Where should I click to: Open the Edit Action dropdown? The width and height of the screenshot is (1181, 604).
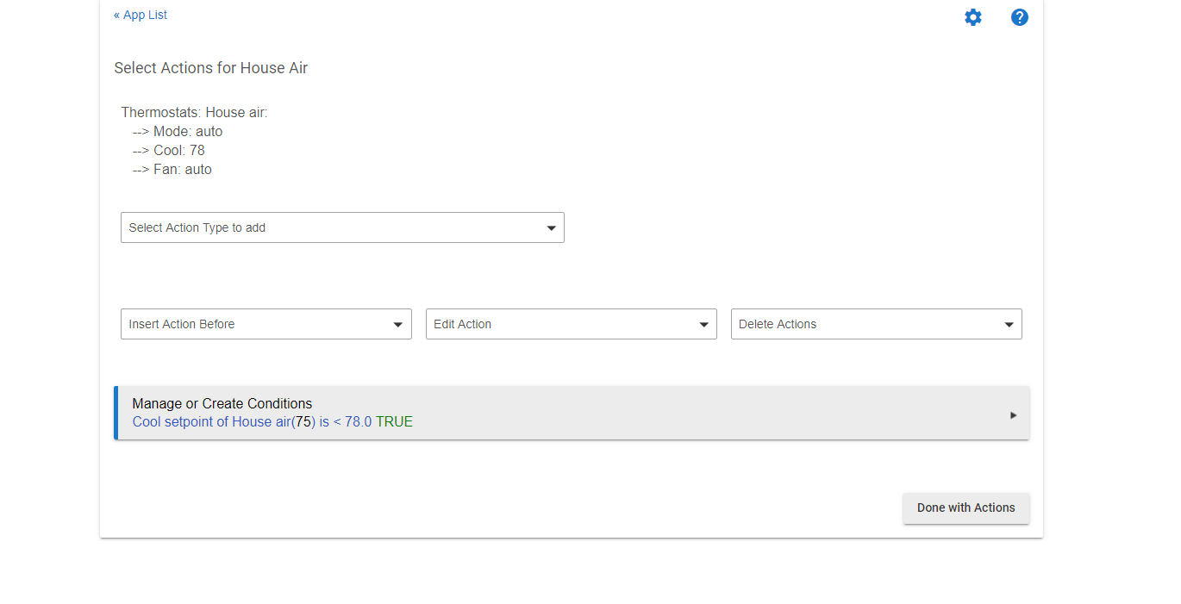(x=571, y=324)
